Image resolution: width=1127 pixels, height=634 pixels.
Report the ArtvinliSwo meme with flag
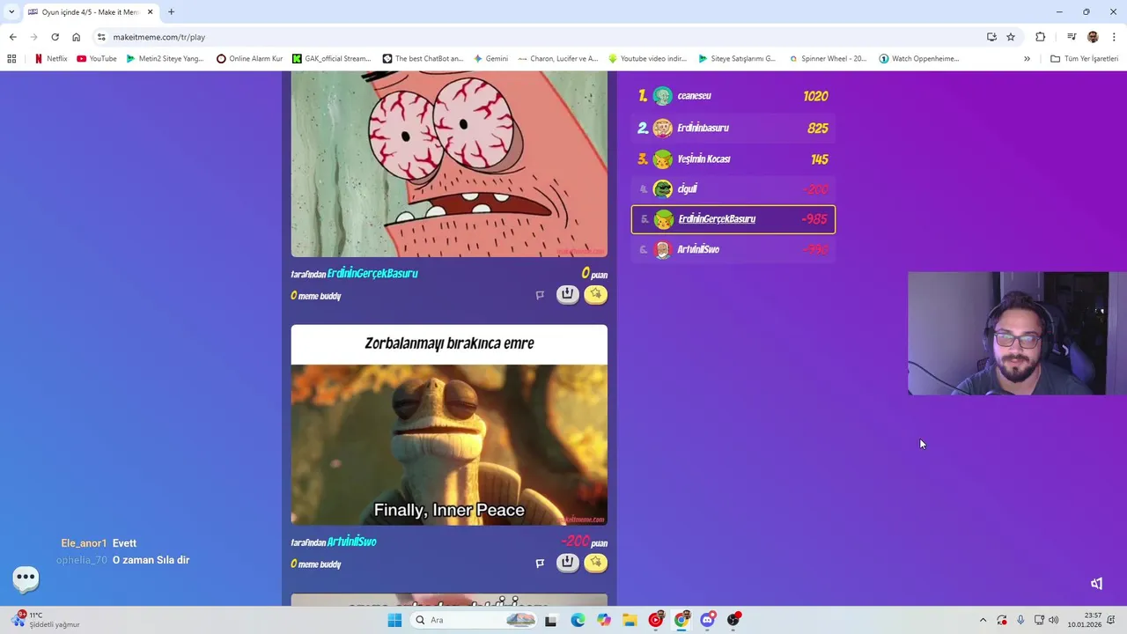[540, 564]
